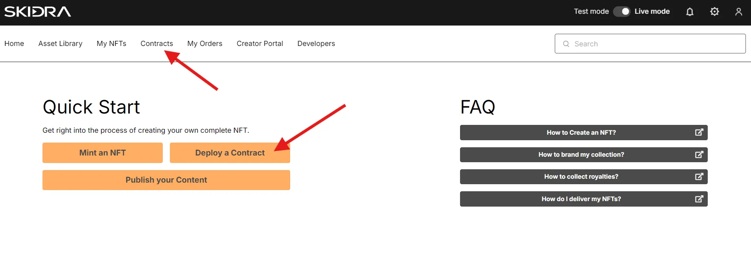Click external link icon for How to Create an NFT
Viewport: 751px width, 260px height.
[699, 132]
